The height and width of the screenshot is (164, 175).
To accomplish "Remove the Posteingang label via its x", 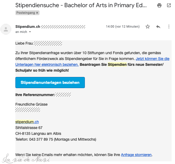I will (37, 13).
